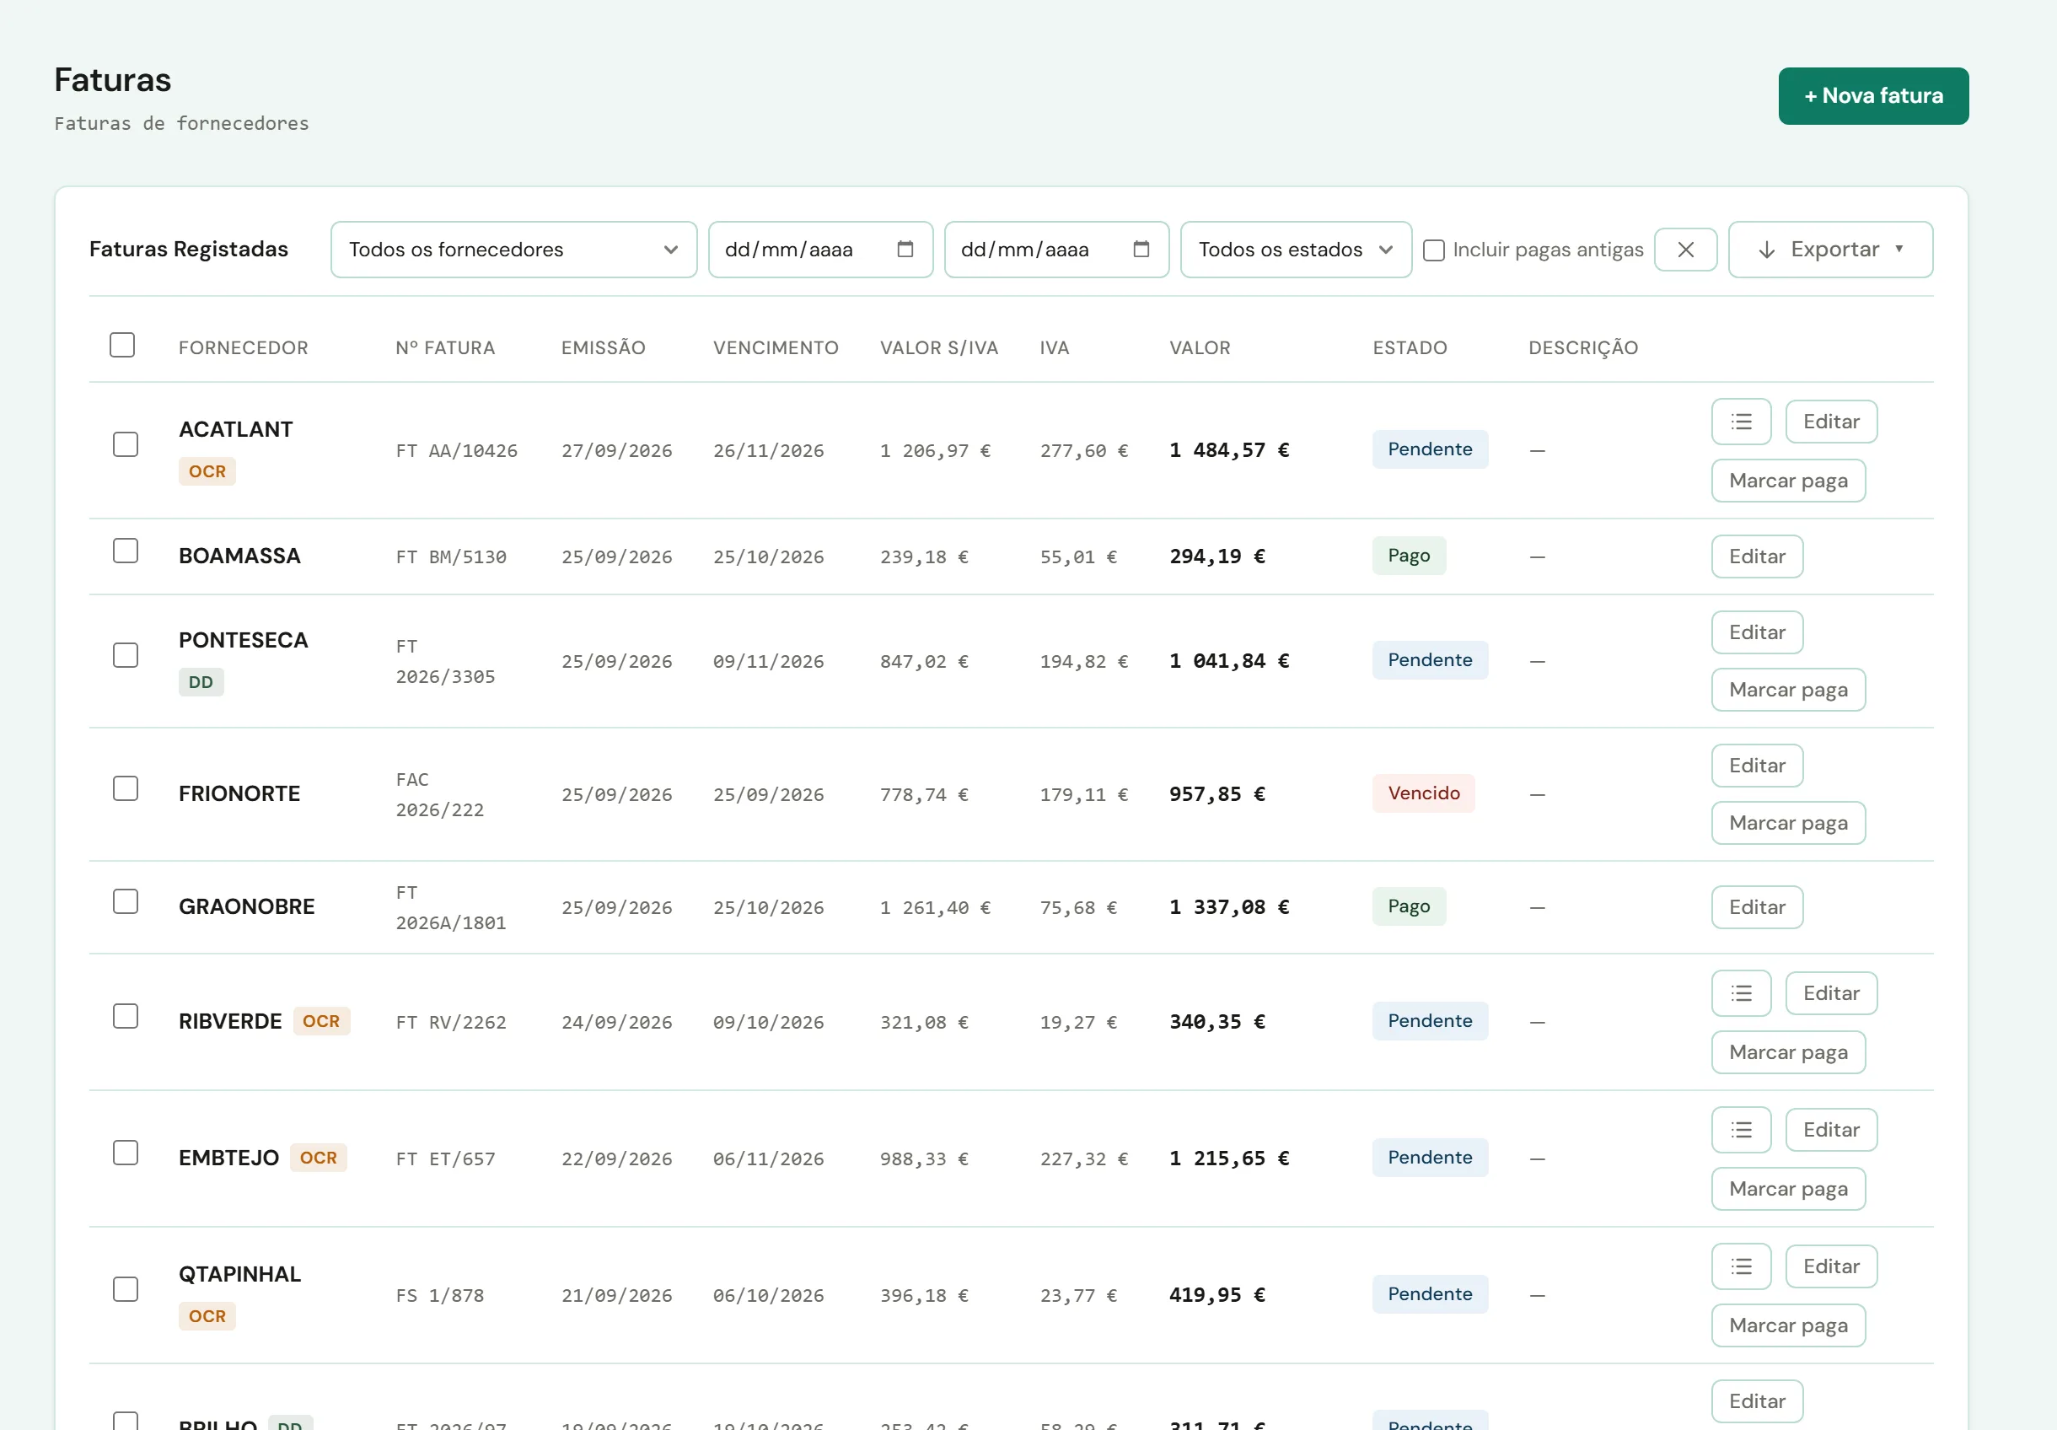Viewport: 2057px width, 1430px height.
Task: Open calendar picker in second date field
Action: pos(1141,249)
